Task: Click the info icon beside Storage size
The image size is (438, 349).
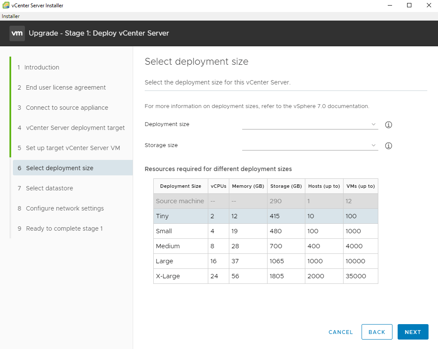Action: coord(389,146)
